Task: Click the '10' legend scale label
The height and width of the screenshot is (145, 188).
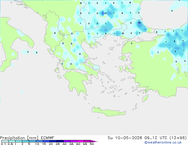Action: click(x=37, y=144)
